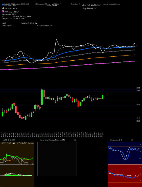Click the 'ADX & MACD' panel title
The image size is (142, 187).
pyautogui.click(x=9, y=140)
